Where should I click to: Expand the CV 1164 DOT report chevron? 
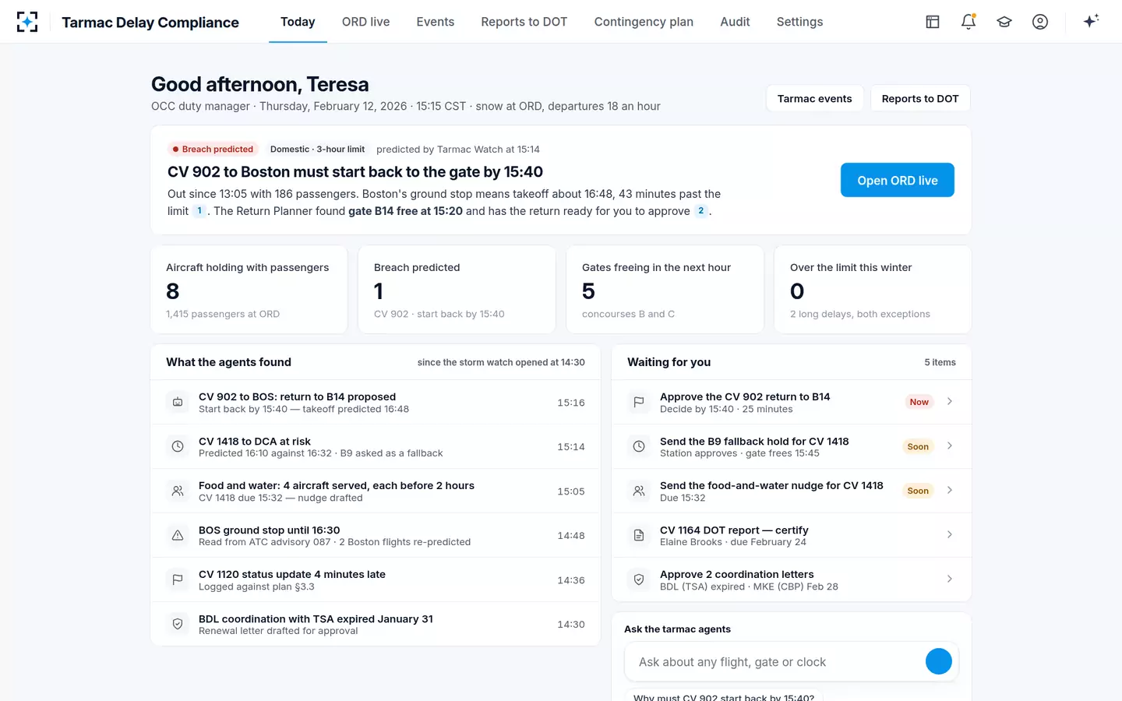pos(950,535)
